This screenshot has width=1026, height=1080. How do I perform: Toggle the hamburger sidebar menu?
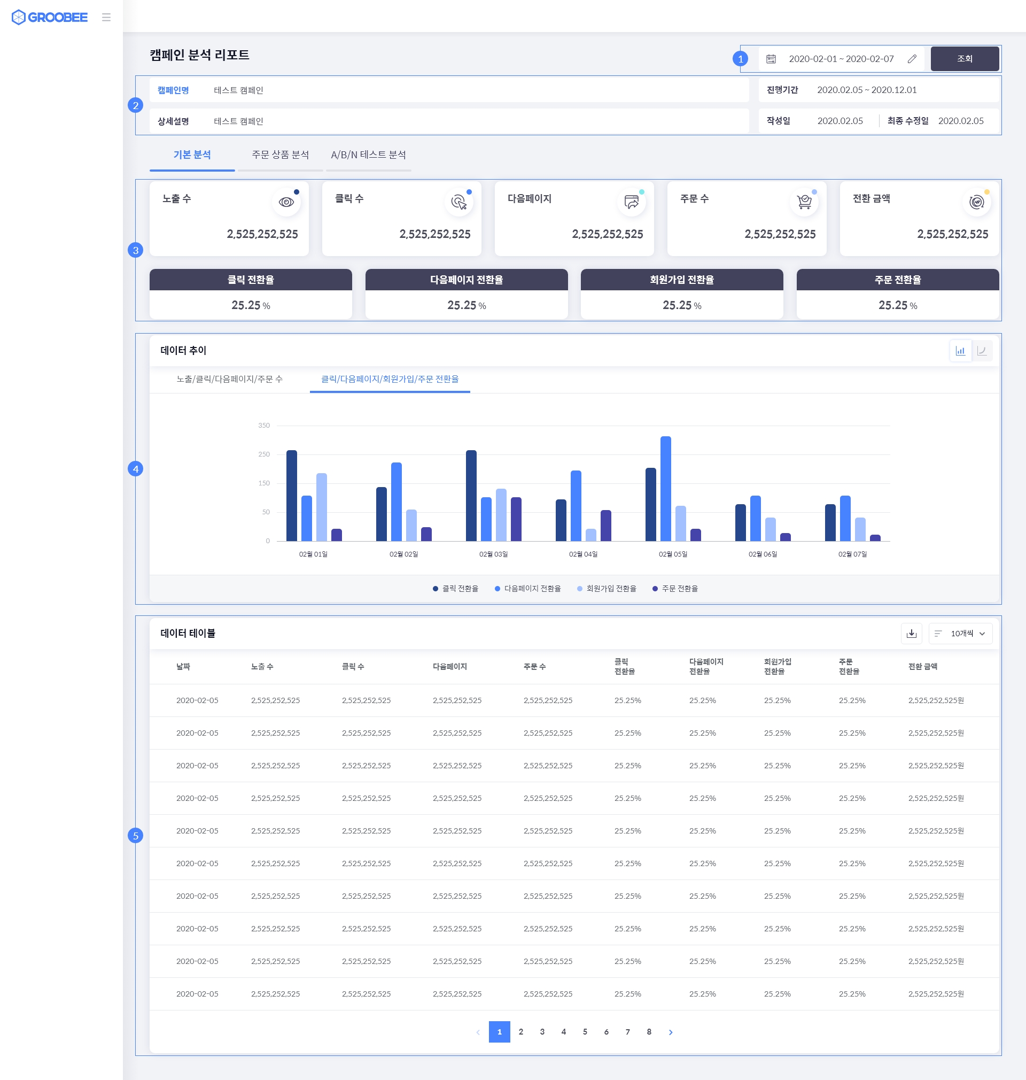coord(106,17)
